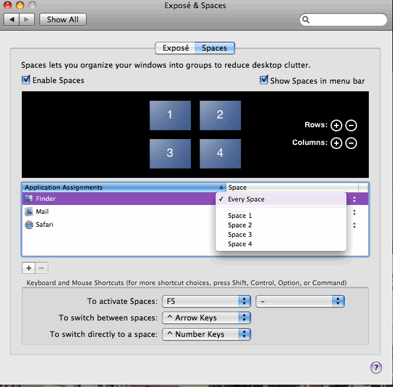393x387 pixels.
Task: Click Space 4 thumbnail in the grid
Action: (x=220, y=154)
